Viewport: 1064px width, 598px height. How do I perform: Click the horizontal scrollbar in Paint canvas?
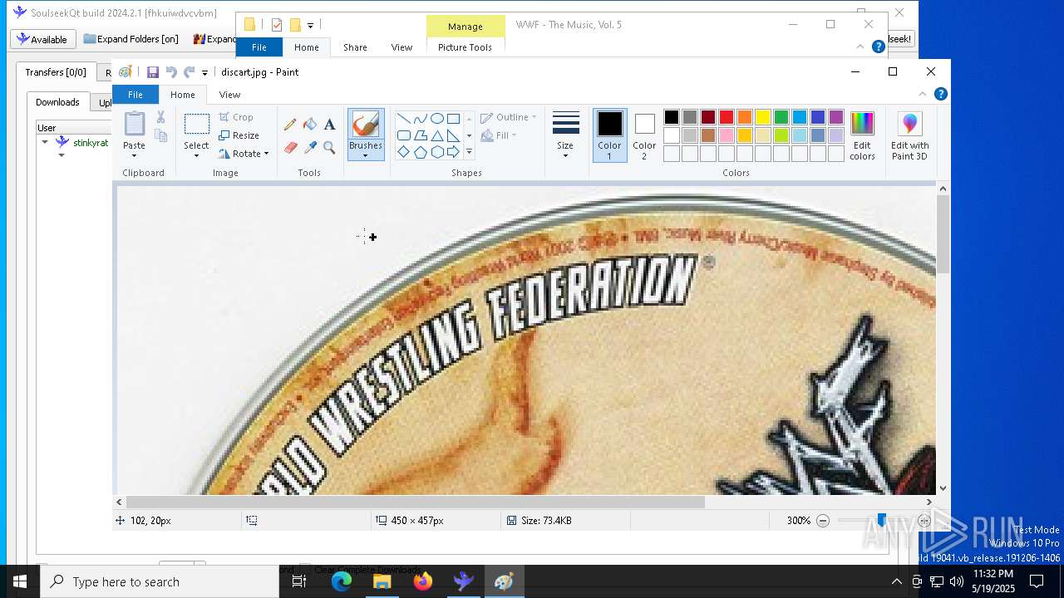[x=416, y=502]
